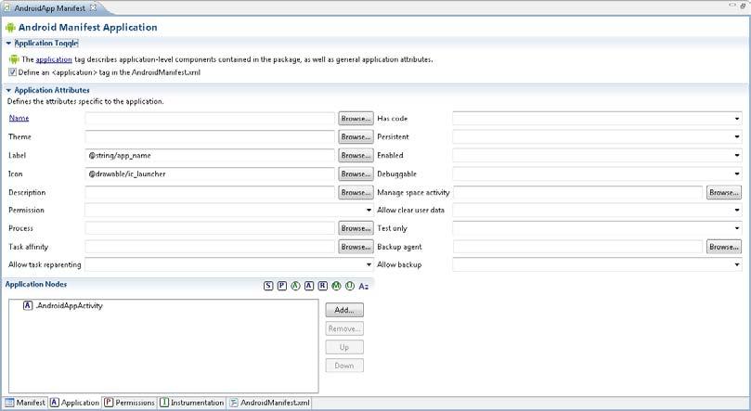
Task: Open the Allow clear user data dropdown
Action: [x=737, y=210]
